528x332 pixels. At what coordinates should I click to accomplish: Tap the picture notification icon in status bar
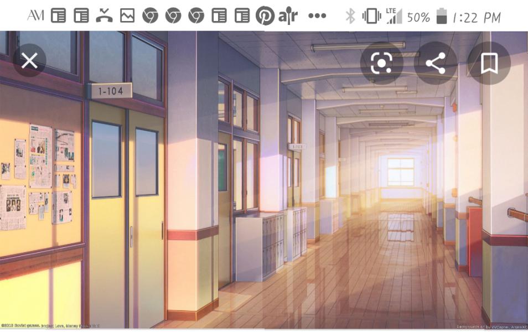pyautogui.click(x=127, y=15)
